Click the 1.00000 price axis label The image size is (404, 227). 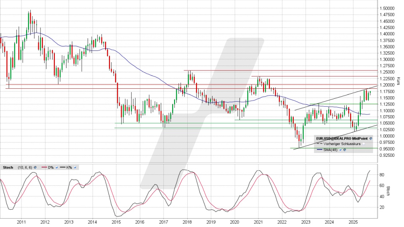tap(387, 136)
